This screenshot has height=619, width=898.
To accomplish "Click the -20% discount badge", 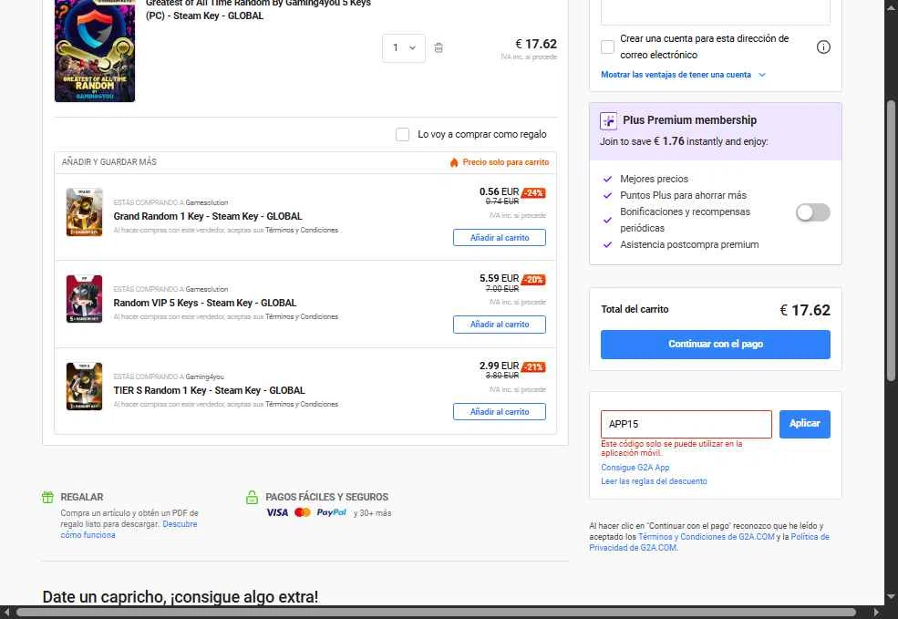I will coord(533,280).
